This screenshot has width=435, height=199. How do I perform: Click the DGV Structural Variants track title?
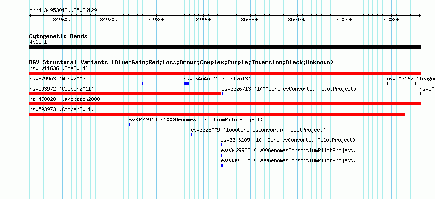tap(181, 62)
